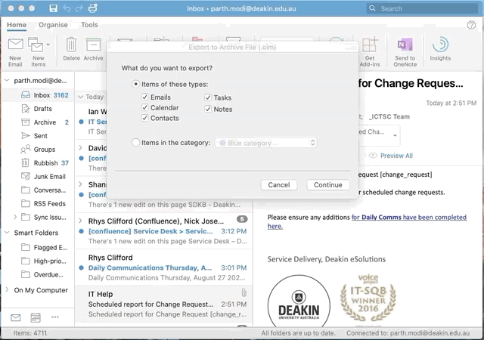
Task: Click the attachment paperclip on IT Help email
Action: (x=244, y=292)
